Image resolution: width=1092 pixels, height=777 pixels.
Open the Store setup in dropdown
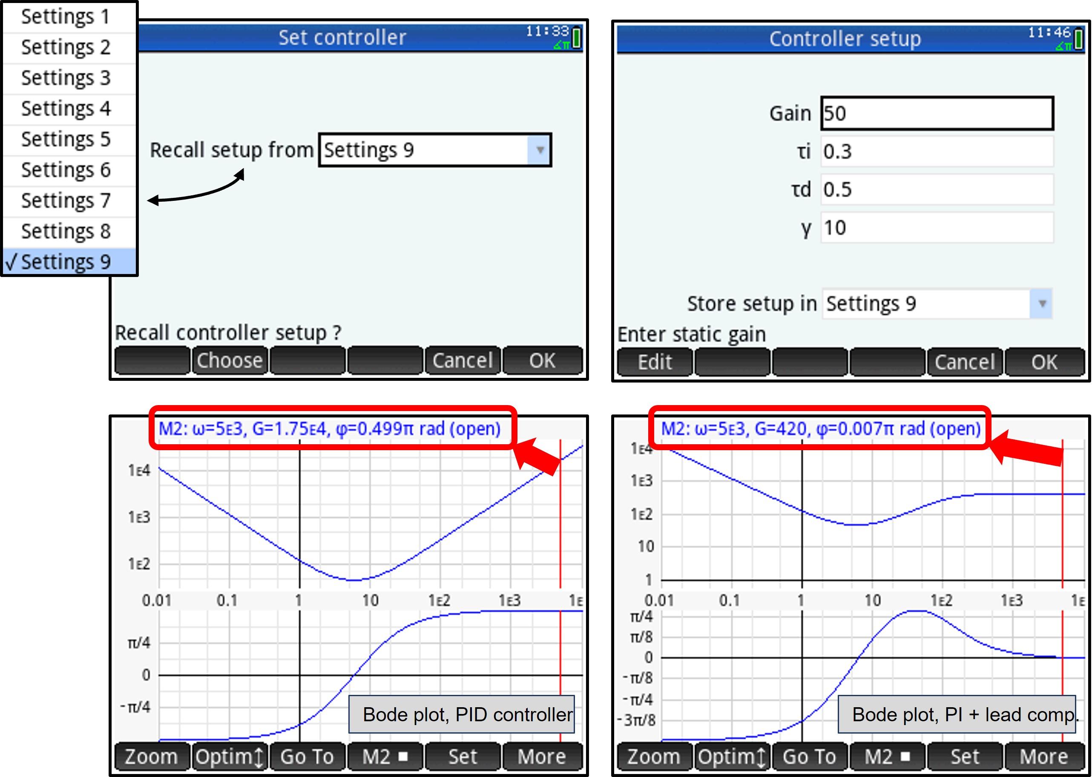[x=1042, y=303]
